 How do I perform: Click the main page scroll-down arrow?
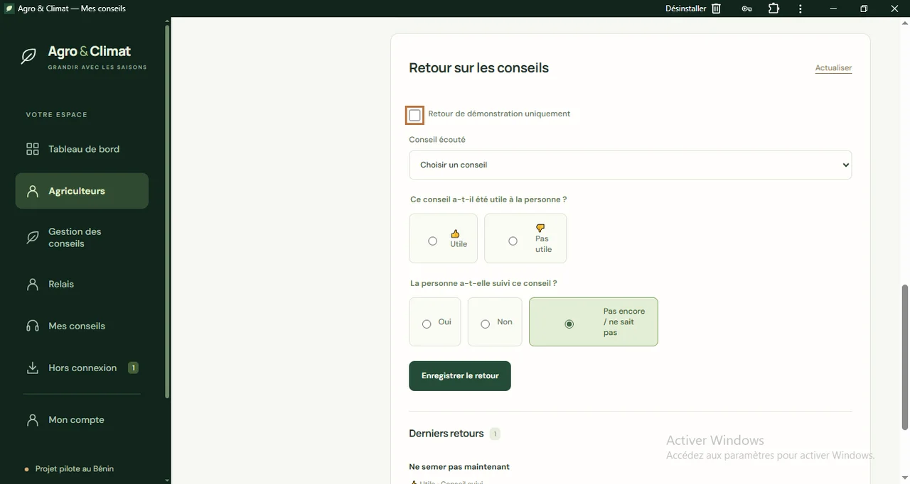pyautogui.click(x=905, y=478)
